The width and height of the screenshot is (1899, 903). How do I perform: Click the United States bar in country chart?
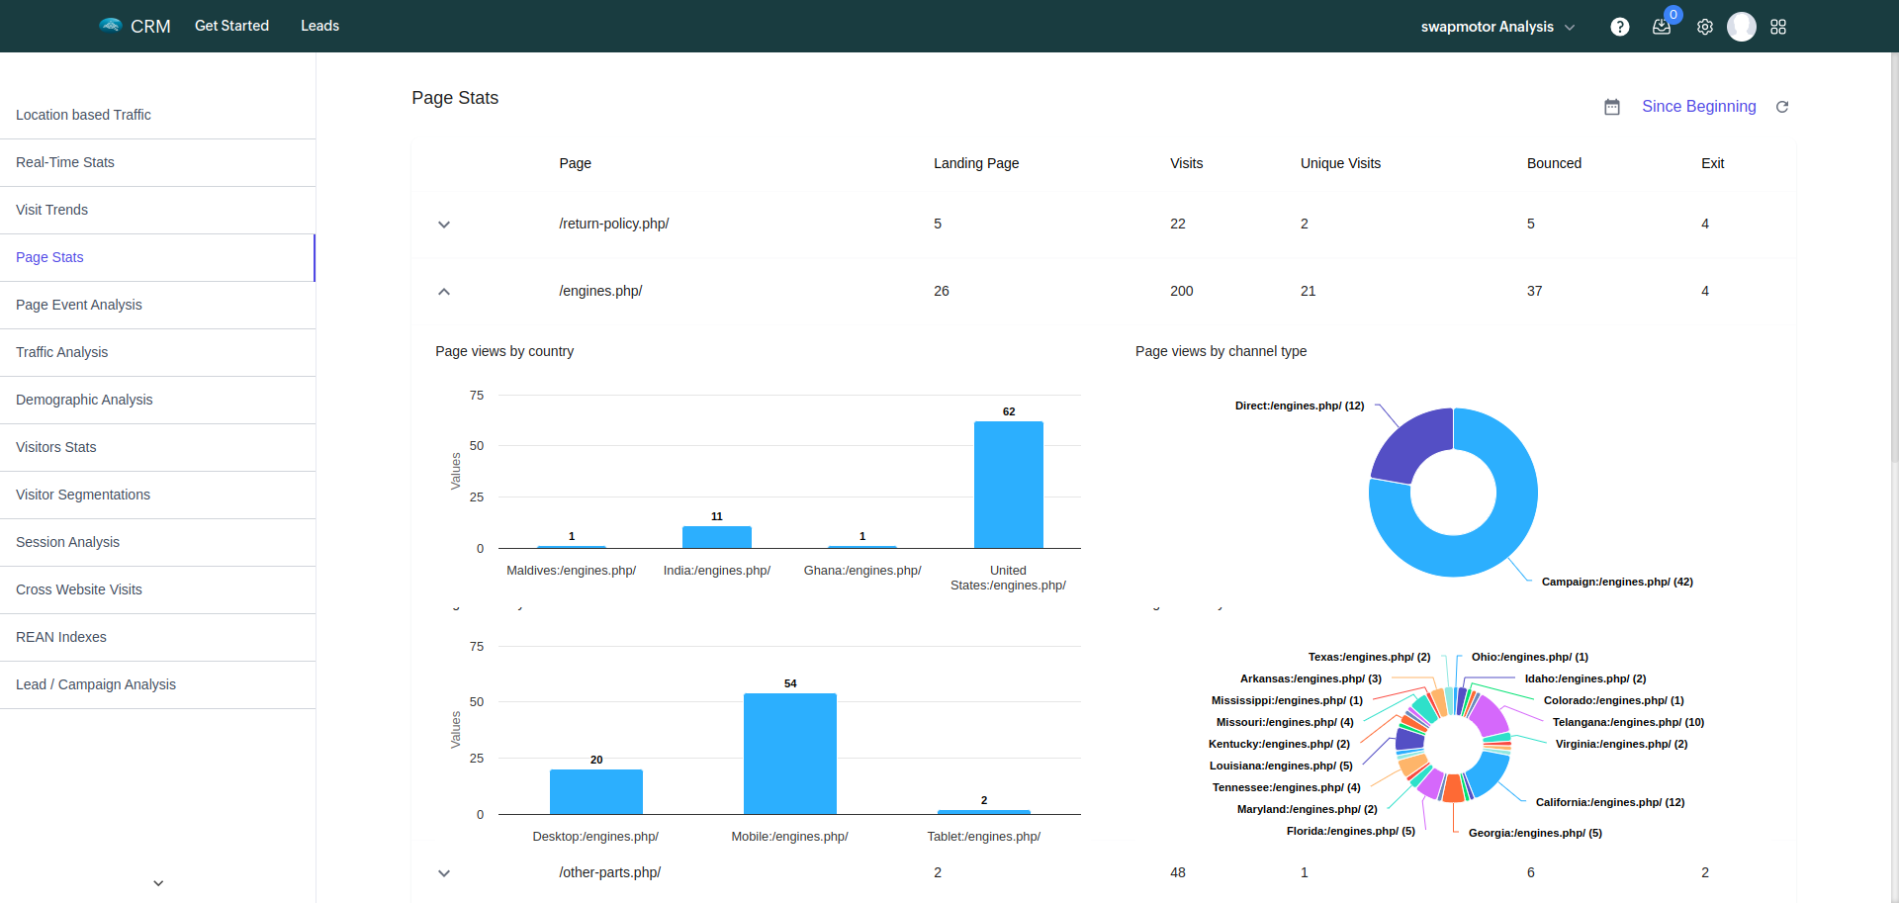tap(1009, 485)
